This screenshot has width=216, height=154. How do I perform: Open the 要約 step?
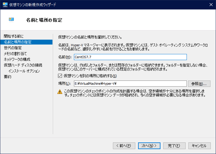7,77
